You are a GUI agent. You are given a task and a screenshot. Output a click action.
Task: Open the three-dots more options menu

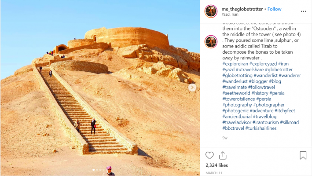tap(304, 11)
